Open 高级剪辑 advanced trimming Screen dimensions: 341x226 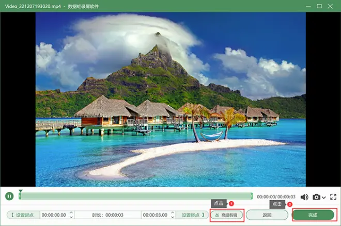[x=227, y=215]
